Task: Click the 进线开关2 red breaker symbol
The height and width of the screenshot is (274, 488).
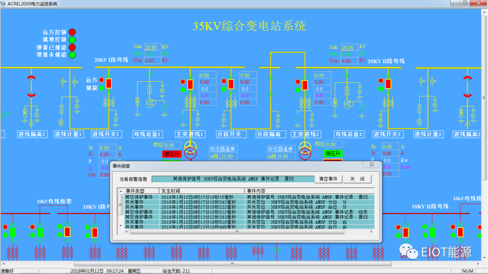Action: (x=388, y=84)
